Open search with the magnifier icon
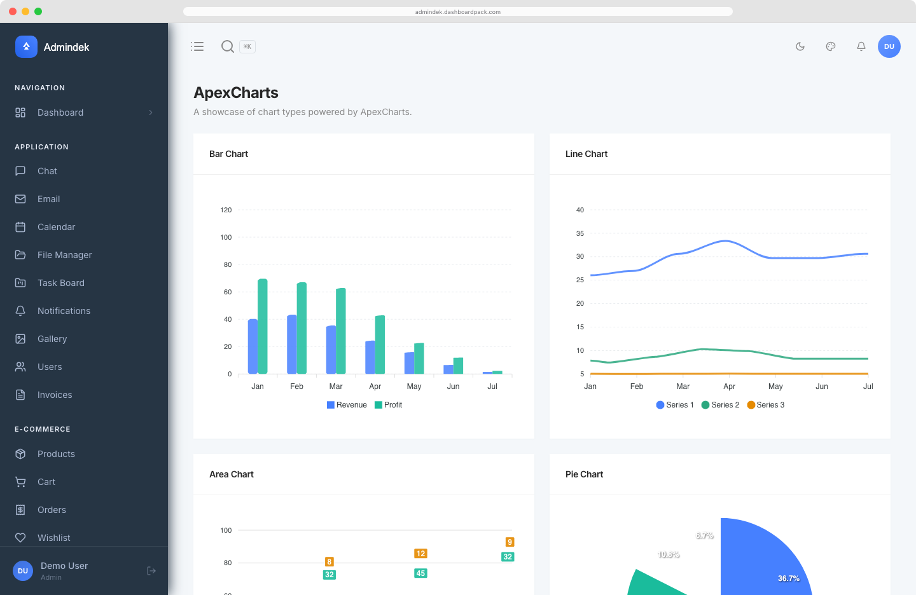The height and width of the screenshot is (595, 916). click(227, 46)
